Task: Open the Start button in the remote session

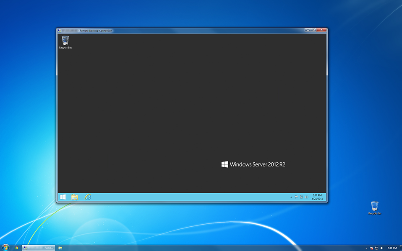Action: click(63, 197)
